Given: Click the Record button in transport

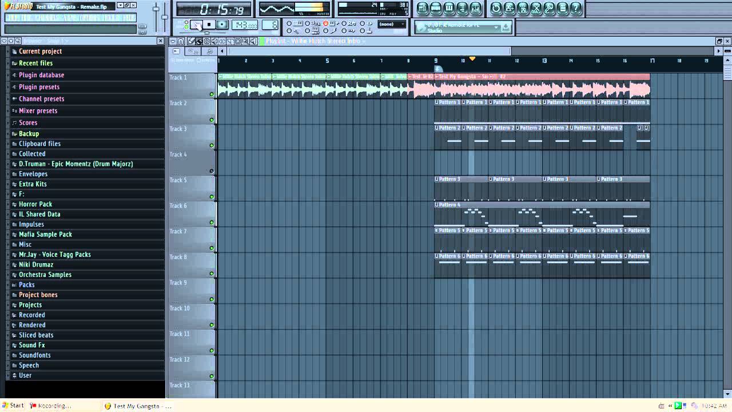Looking at the screenshot, I should click(x=222, y=25).
